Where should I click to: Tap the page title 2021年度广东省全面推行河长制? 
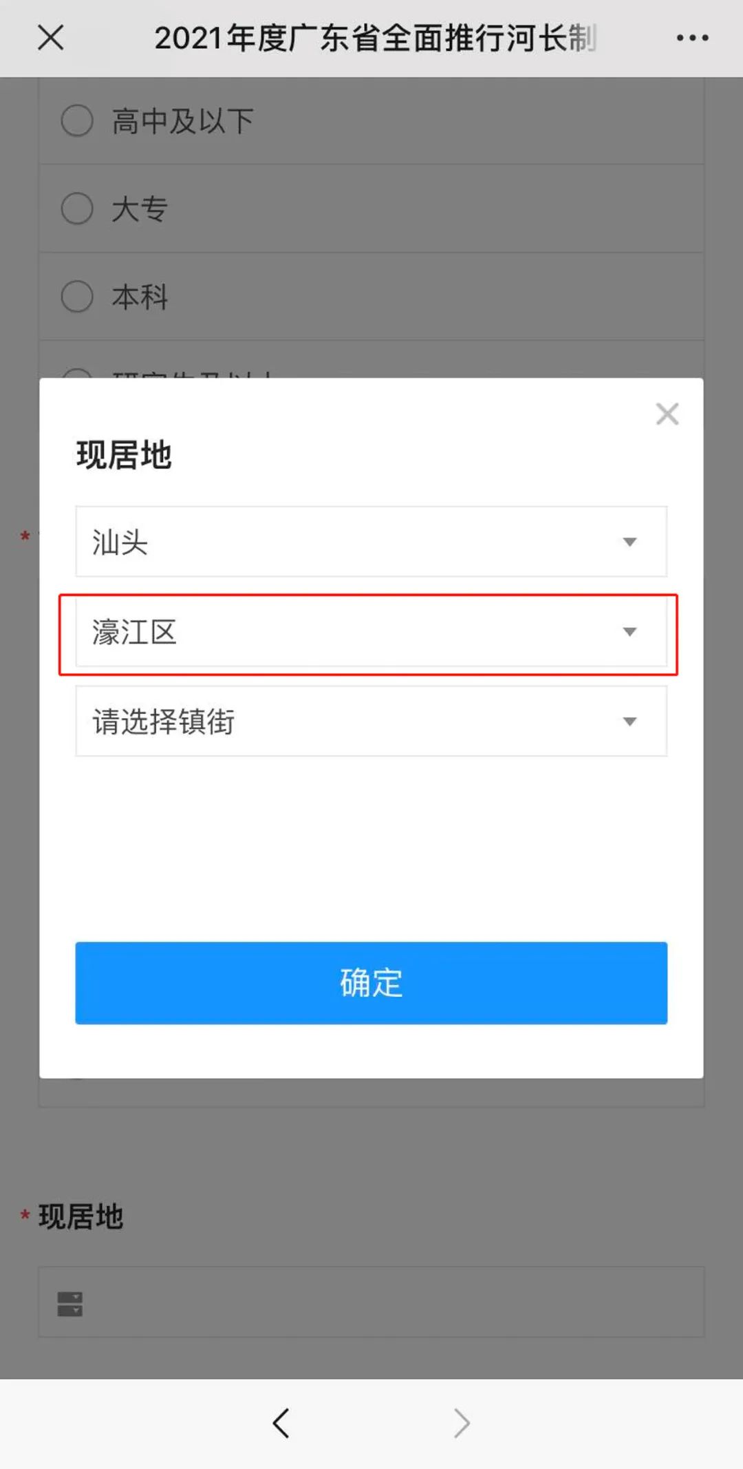(376, 38)
